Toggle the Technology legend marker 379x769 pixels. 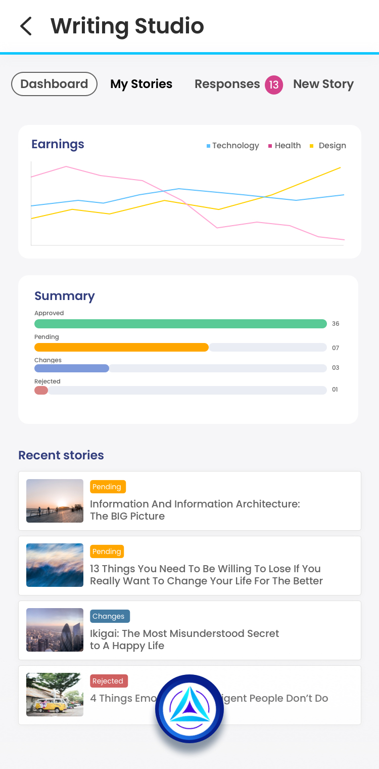coord(208,146)
